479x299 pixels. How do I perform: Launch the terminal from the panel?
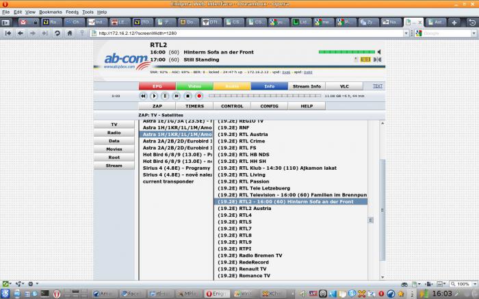tap(45, 294)
